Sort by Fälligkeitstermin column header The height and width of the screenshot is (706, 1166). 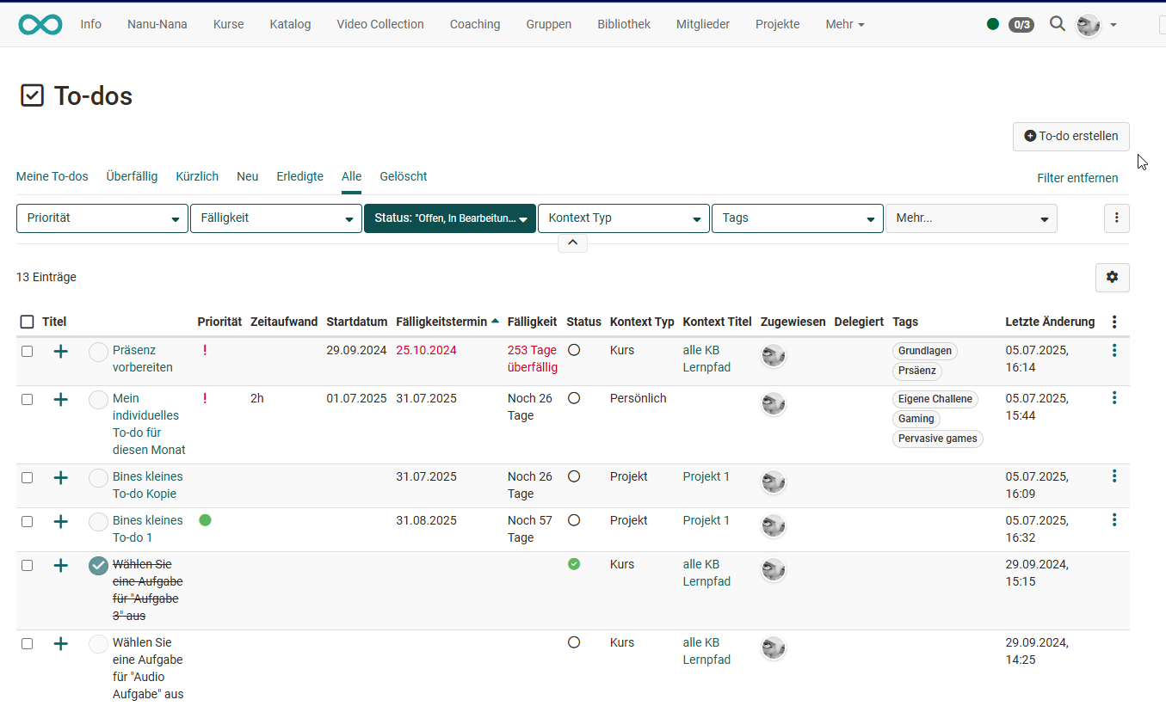coord(441,322)
